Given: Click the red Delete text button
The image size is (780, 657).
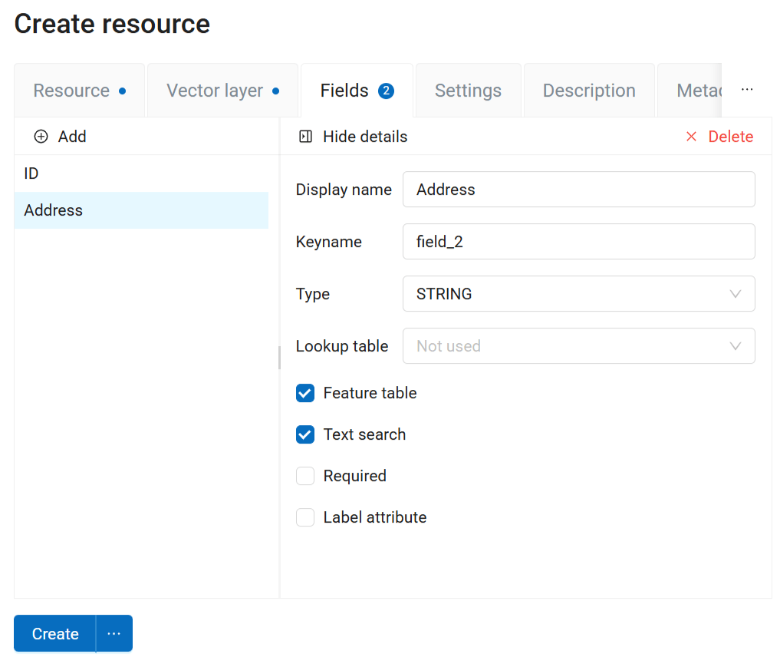Looking at the screenshot, I should [731, 137].
